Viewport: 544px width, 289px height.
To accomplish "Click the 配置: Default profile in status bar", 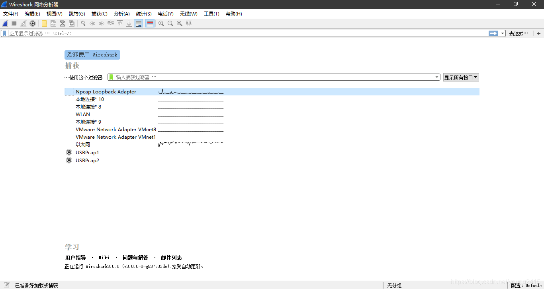I will (526, 285).
